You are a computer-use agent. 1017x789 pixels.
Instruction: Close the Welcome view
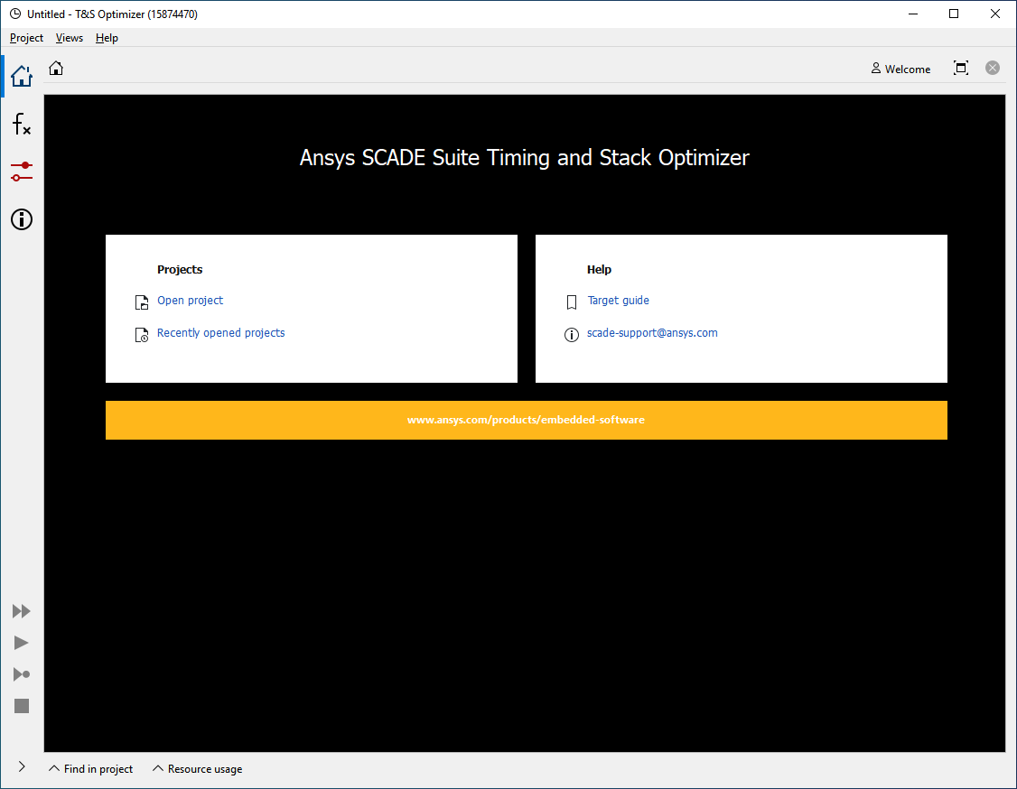click(993, 68)
